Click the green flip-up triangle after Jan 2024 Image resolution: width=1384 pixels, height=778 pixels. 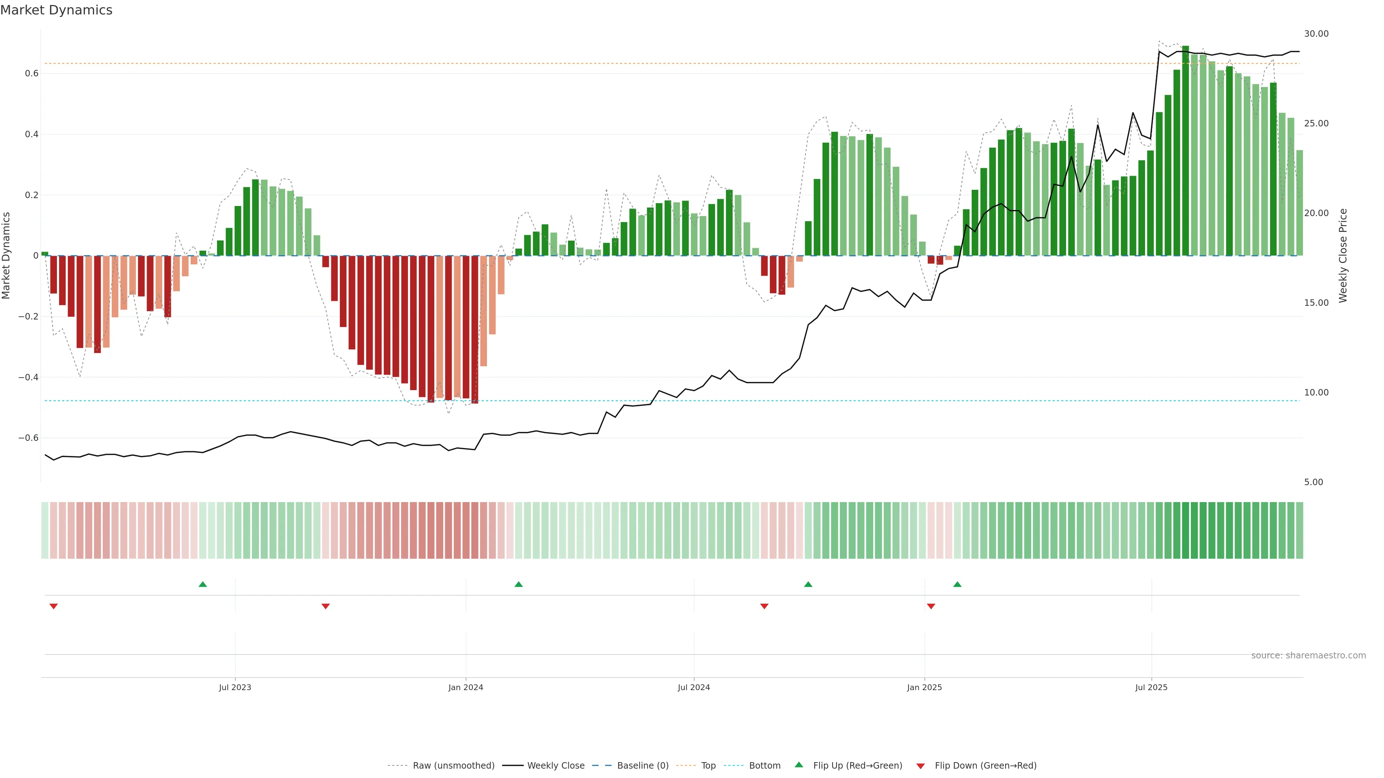519,584
